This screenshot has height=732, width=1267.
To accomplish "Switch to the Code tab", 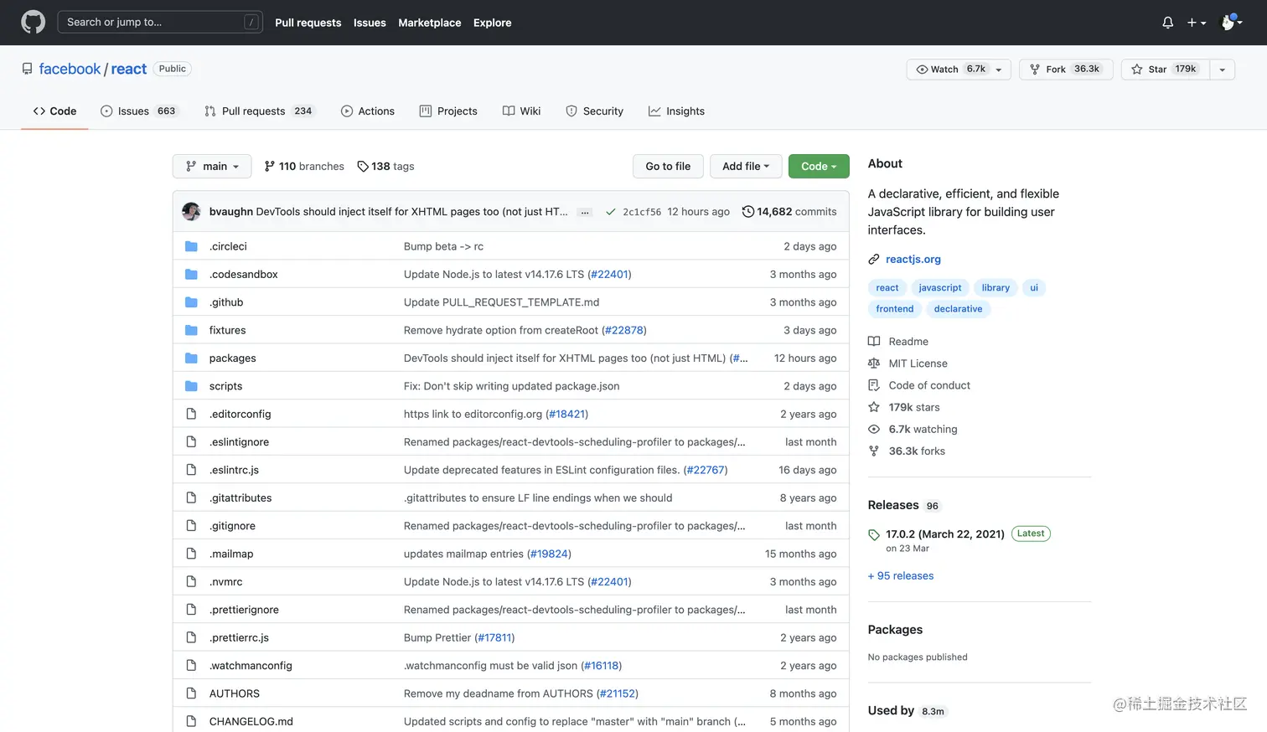I will 54,111.
